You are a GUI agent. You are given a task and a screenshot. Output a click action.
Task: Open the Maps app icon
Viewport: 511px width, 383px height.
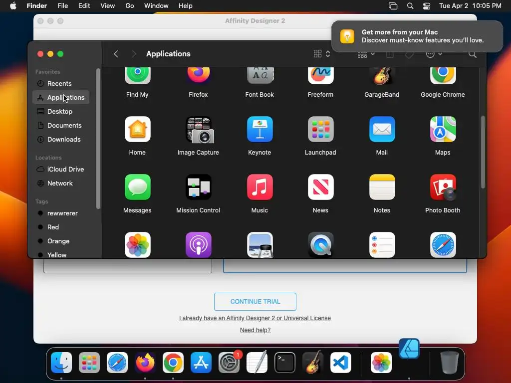click(x=443, y=129)
